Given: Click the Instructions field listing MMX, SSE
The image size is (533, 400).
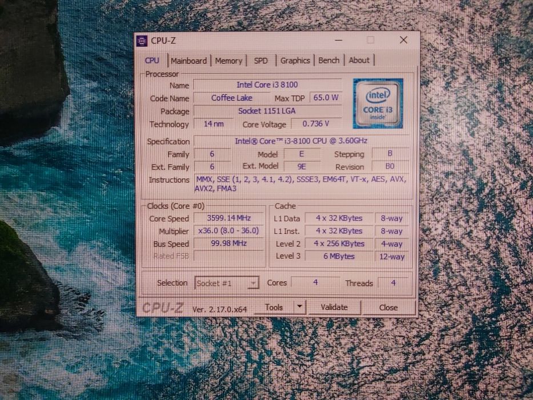Looking at the screenshot, I should coord(301,183).
